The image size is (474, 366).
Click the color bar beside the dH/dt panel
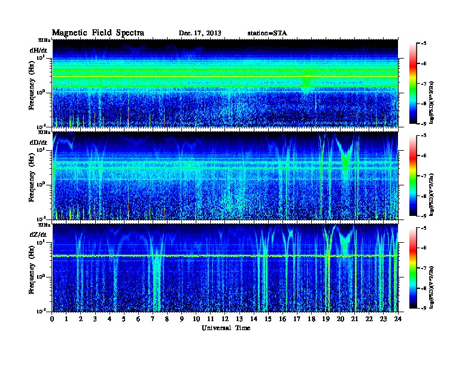(412, 83)
